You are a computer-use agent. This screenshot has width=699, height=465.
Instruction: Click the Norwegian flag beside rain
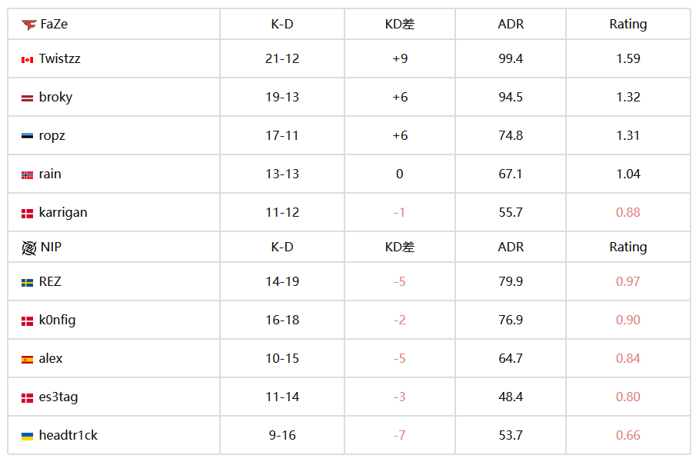27,175
